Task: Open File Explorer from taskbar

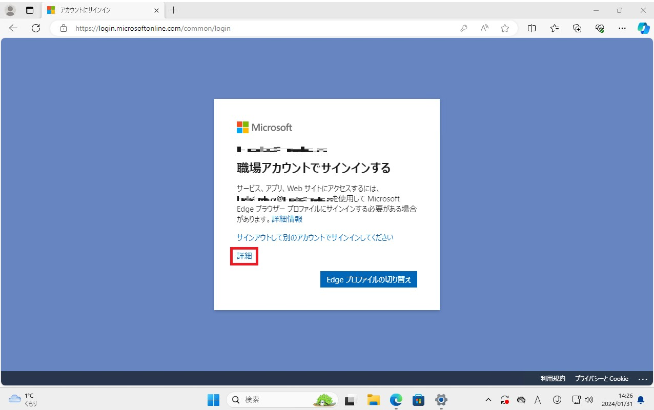Action: pos(373,400)
